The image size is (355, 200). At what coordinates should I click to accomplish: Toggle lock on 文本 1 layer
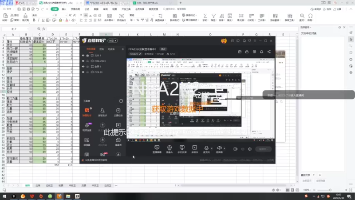click(87, 55)
